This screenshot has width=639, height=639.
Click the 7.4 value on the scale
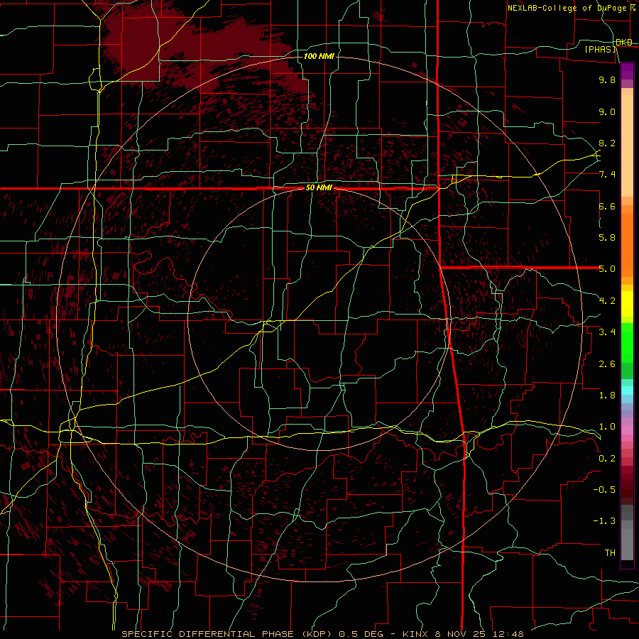click(x=607, y=175)
